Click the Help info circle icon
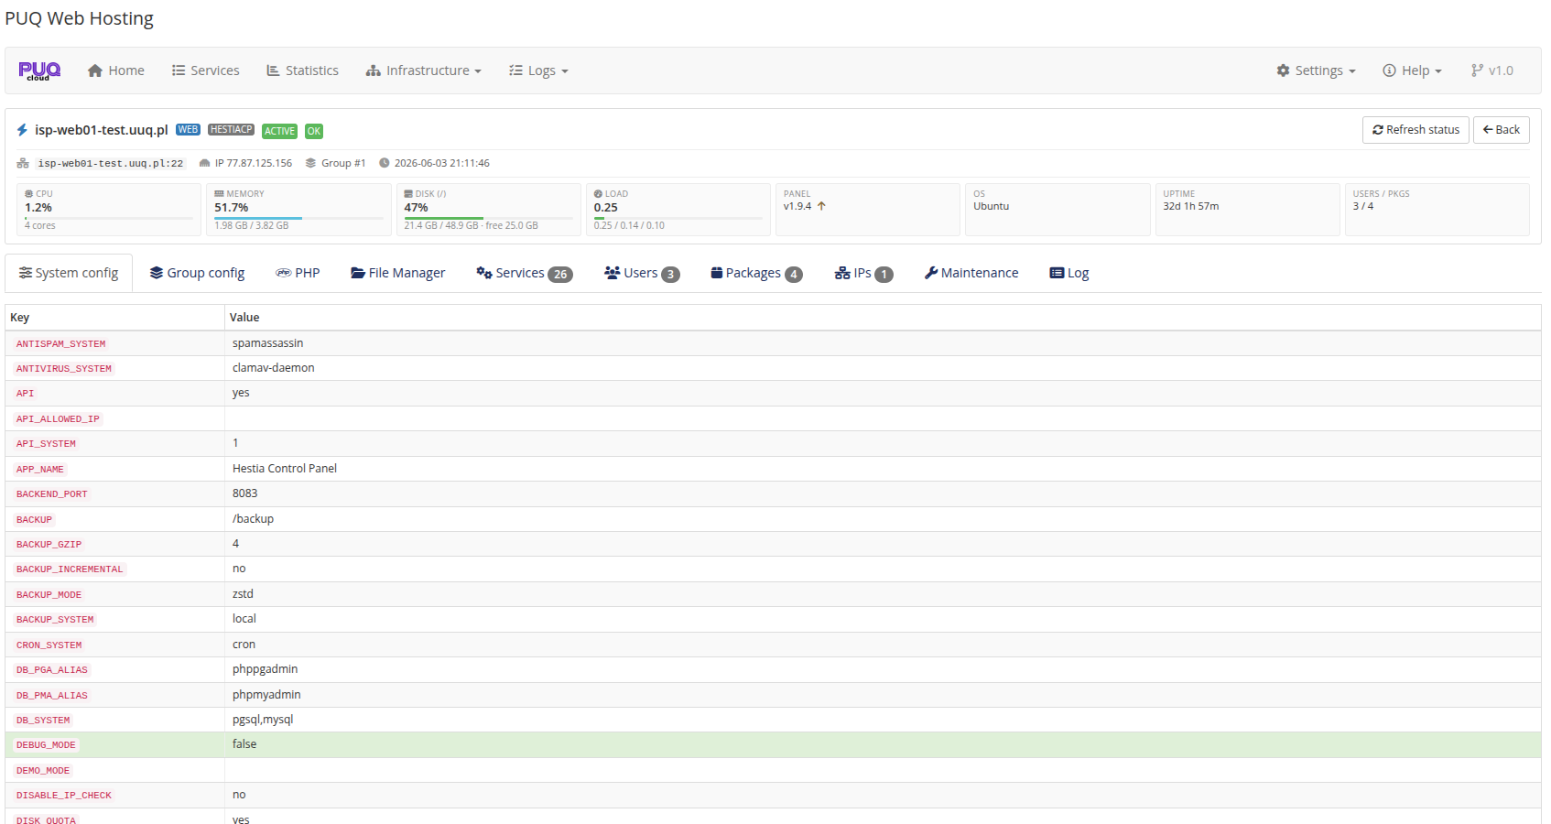The width and height of the screenshot is (1551, 824). point(1389,70)
